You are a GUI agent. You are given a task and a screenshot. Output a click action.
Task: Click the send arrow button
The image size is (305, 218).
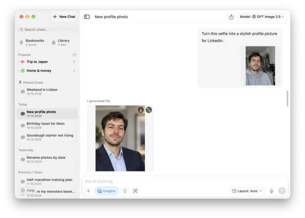pos(282,191)
